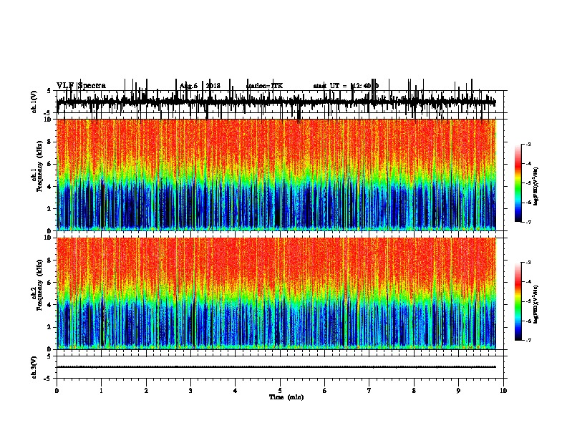Click the '2' kHz tick on ch.1 frequency axis

click(50, 208)
